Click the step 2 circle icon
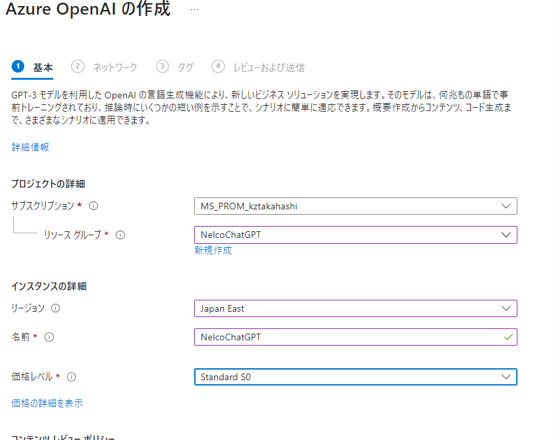Viewport: 556px width, 440px height. [x=78, y=66]
